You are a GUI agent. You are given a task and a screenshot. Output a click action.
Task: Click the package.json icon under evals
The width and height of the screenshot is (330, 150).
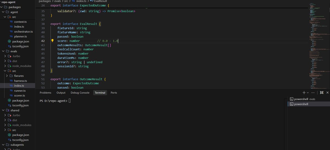tap(9, 100)
